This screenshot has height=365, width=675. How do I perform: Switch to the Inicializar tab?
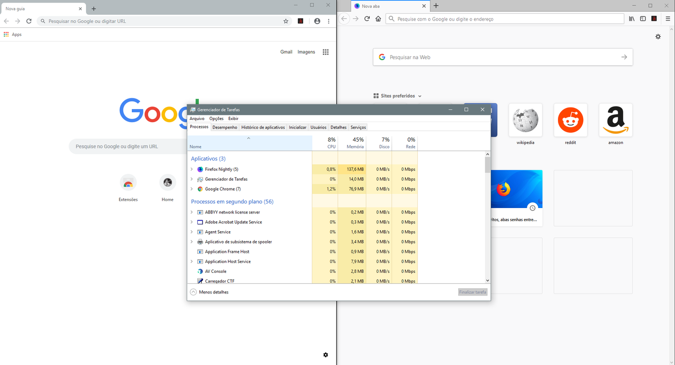(x=297, y=127)
